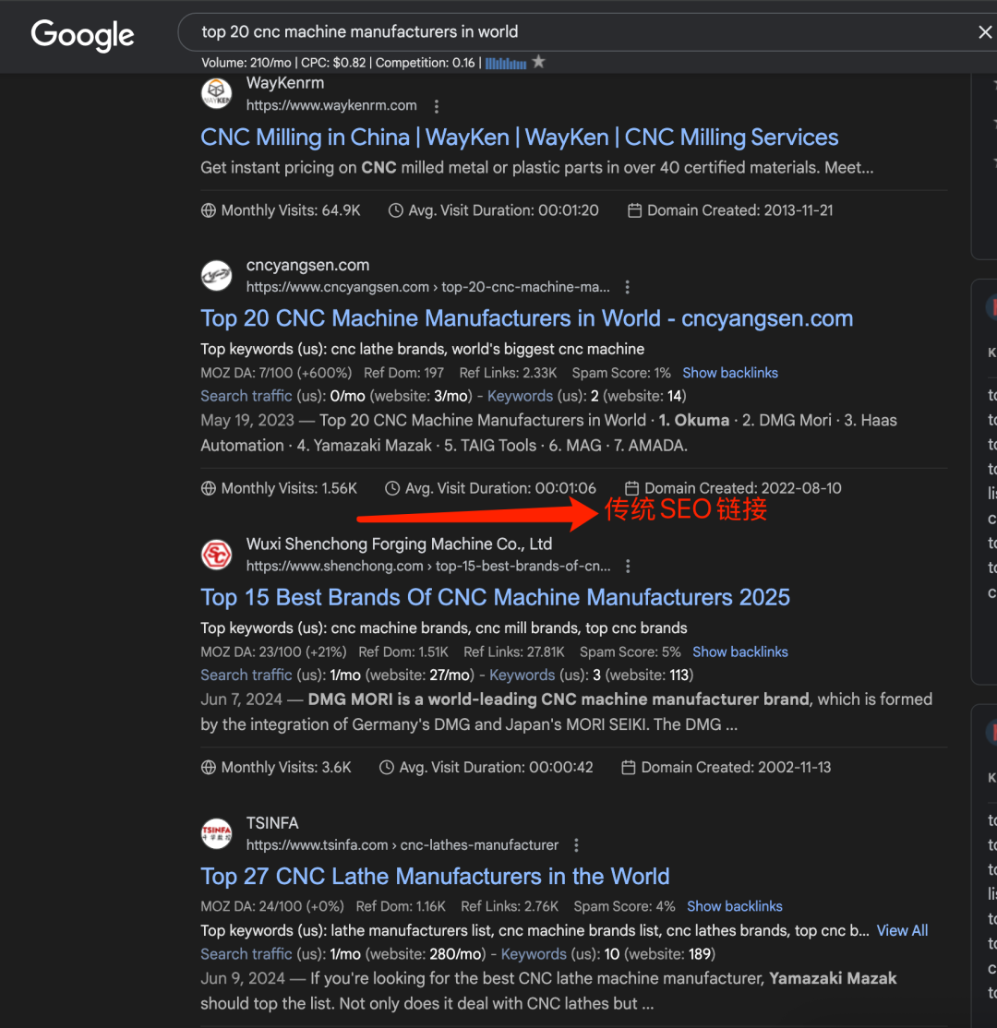997x1028 pixels.
Task: Click View All top keywords for TSINFA
Action: pos(902,930)
